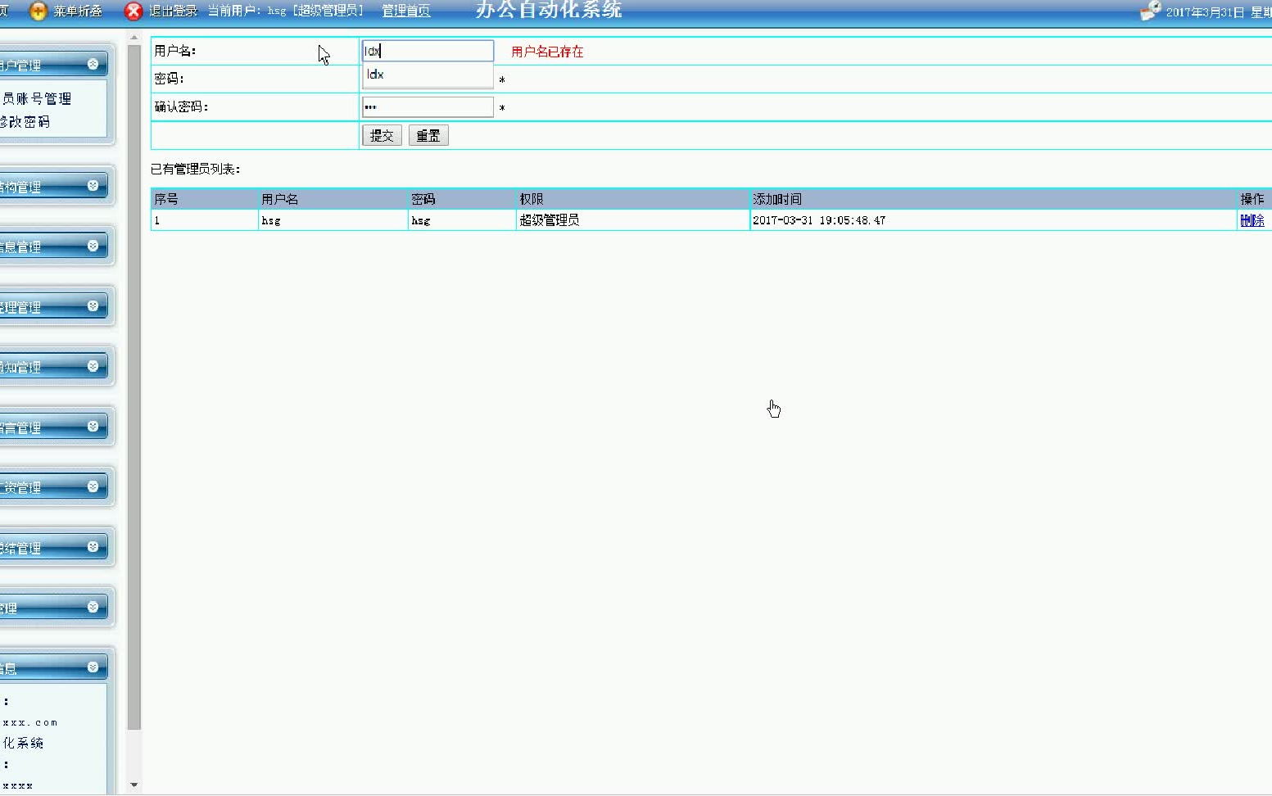
Task: Click the sidebar scrollbar down arrow
Action: click(134, 785)
